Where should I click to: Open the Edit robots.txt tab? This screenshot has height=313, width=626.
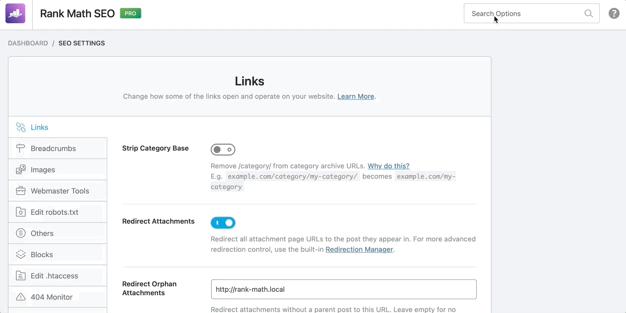coord(58,212)
